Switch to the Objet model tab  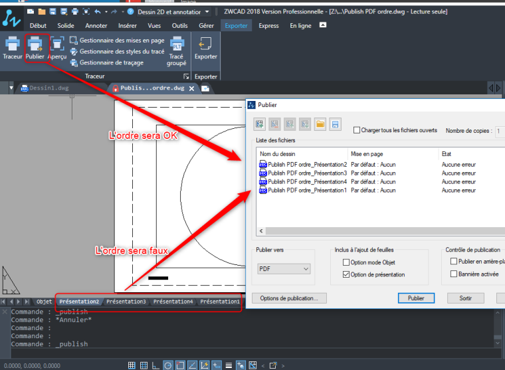point(44,302)
